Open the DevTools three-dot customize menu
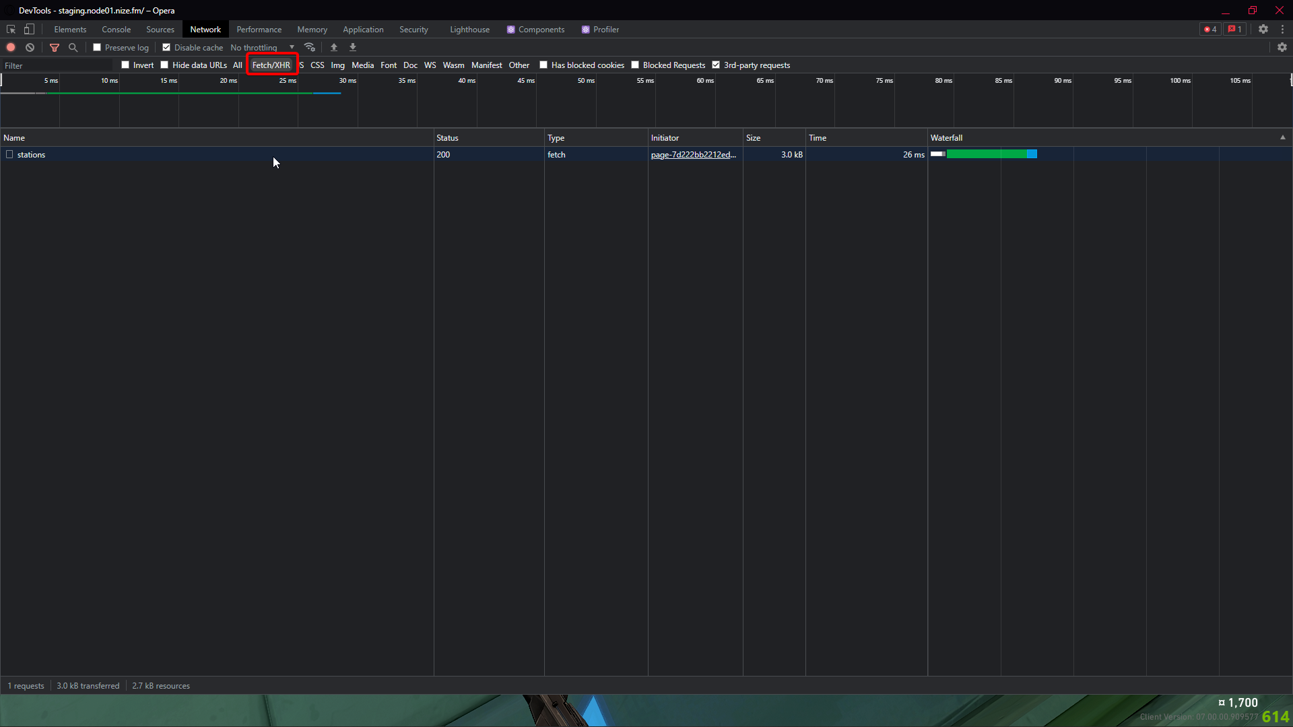Image resolution: width=1293 pixels, height=727 pixels. click(x=1282, y=29)
